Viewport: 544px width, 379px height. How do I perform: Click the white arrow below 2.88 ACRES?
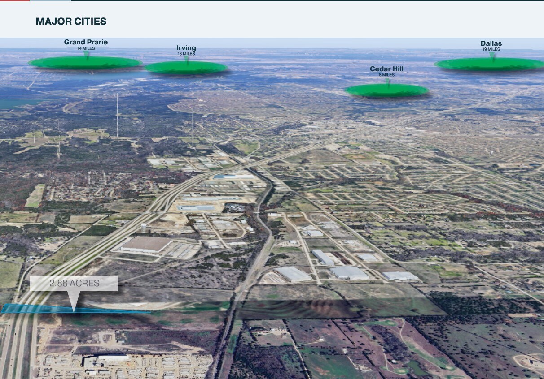click(74, 299)
